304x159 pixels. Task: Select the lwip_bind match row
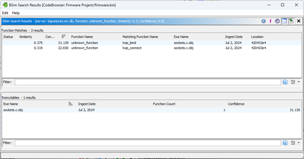[152, 43]
